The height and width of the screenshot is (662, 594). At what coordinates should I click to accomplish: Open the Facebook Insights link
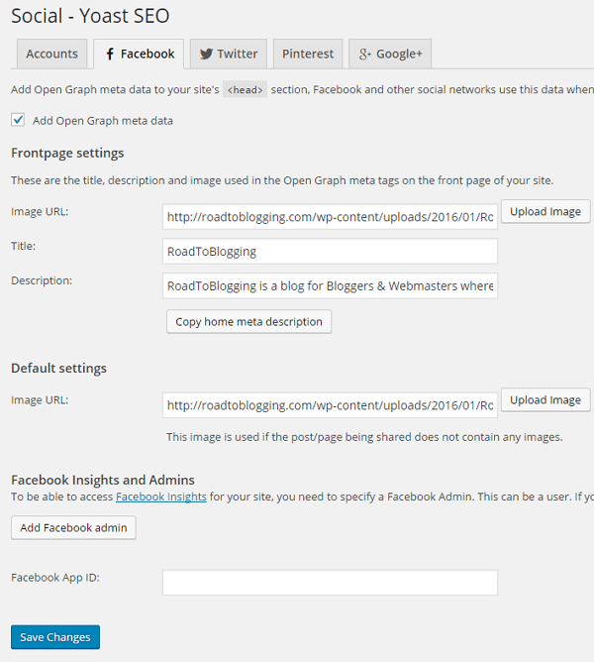(161, 496)
